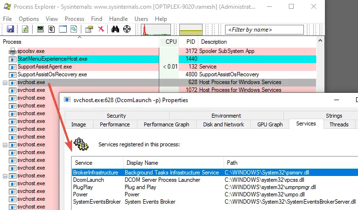Select the SystemEventsBroker service row
Viewport: 358px width, 210px height.
215,202
